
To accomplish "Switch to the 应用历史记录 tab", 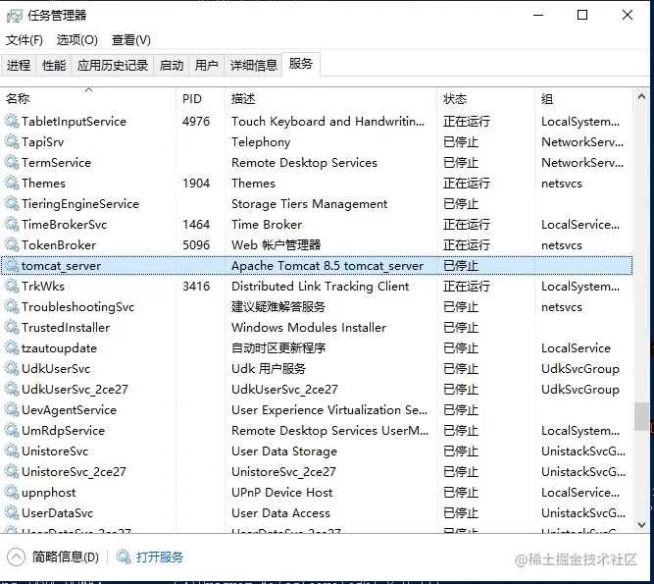I will [113, 65].
